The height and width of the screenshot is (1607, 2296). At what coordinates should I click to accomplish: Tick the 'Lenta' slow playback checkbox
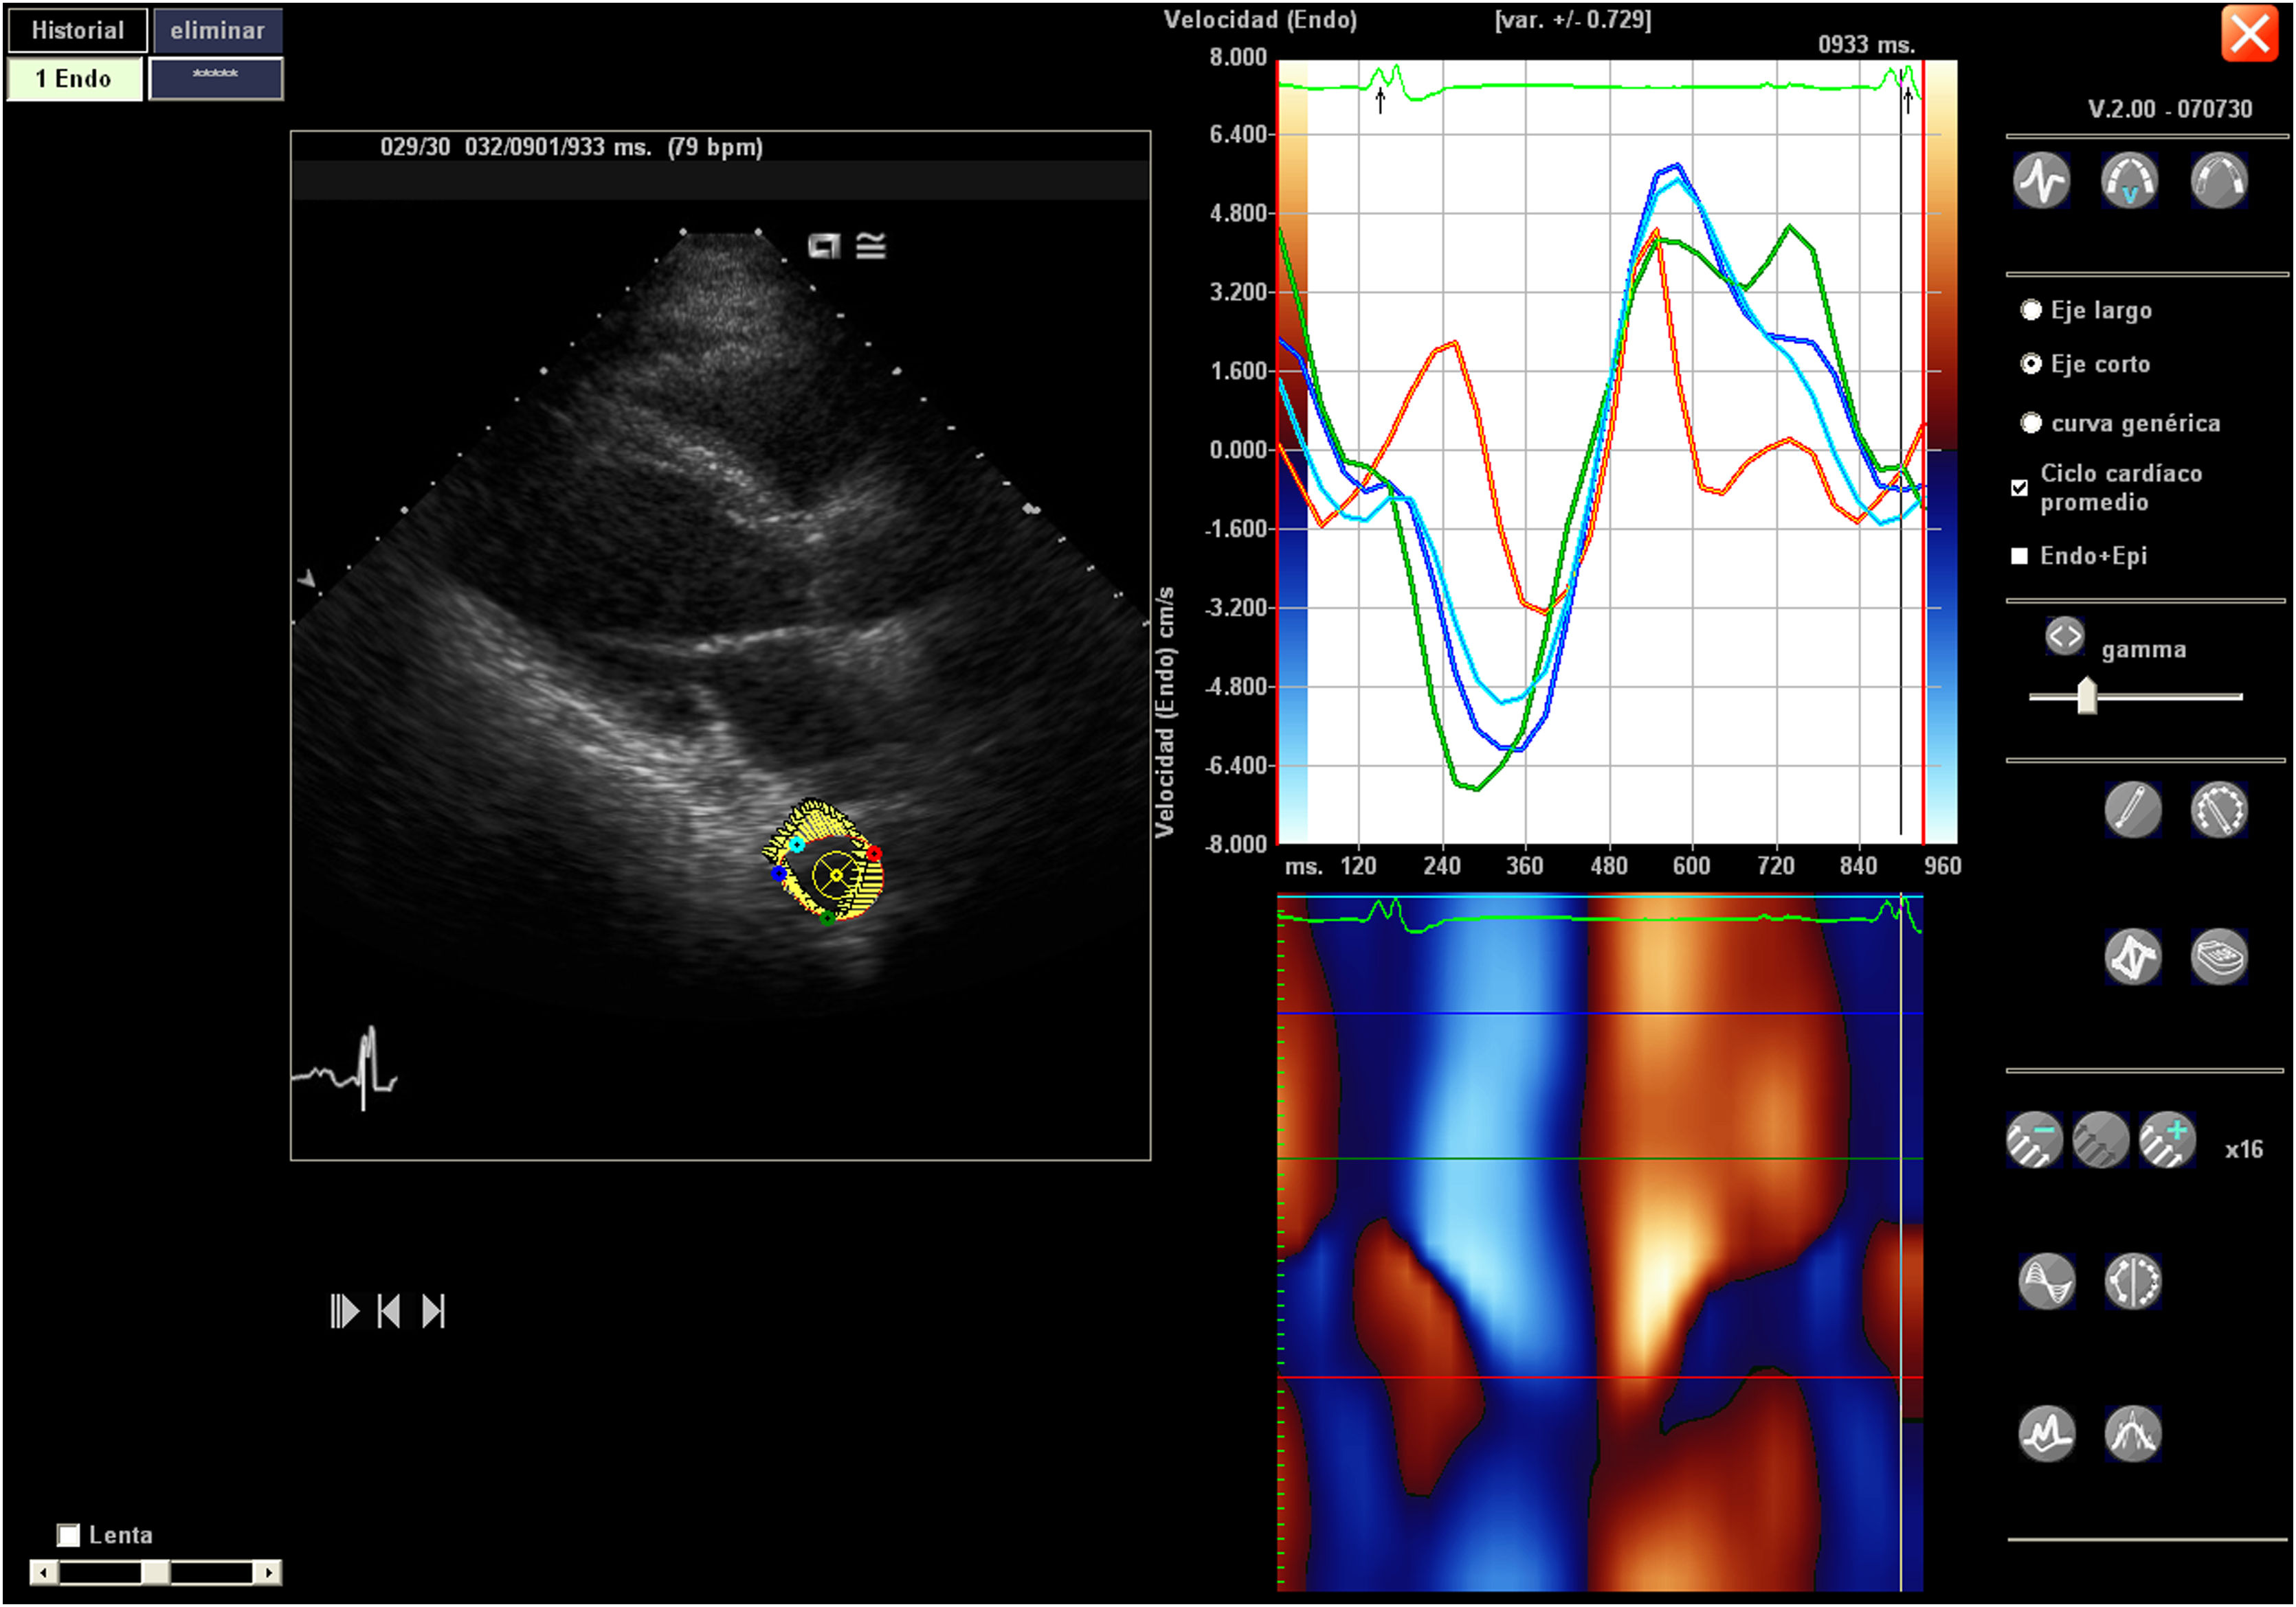(68, 1535)
